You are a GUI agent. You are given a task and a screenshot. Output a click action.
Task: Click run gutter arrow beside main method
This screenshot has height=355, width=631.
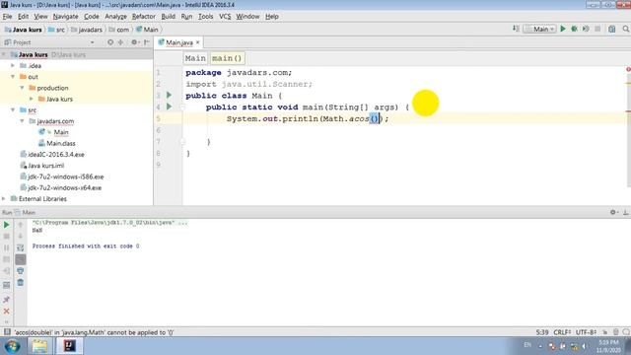(169, 106)
